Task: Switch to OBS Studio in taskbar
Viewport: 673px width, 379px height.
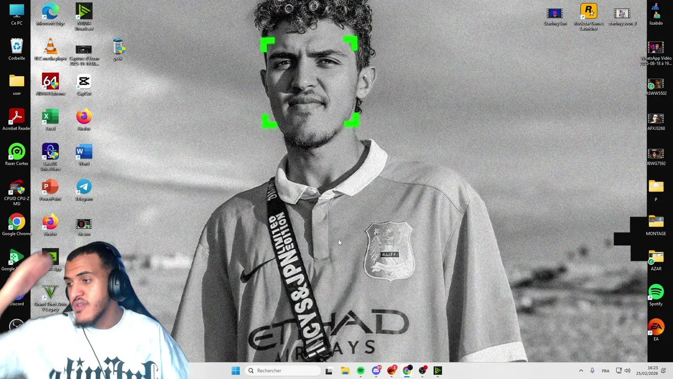Action: [422, 371]
